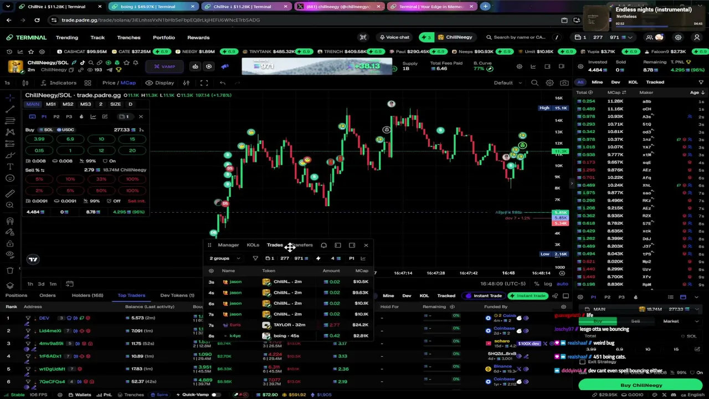Image resolution: width=709 pixels, height=399 pixels.
Task: Switch to the Dev Tokens tab
Action: (x=177, y=295)
